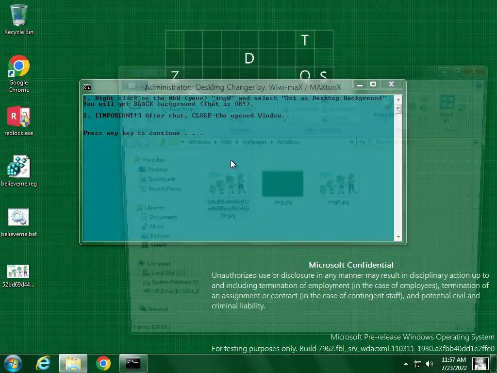Open the DeskImg Changer console system menu icon

[x=87, y=87]
